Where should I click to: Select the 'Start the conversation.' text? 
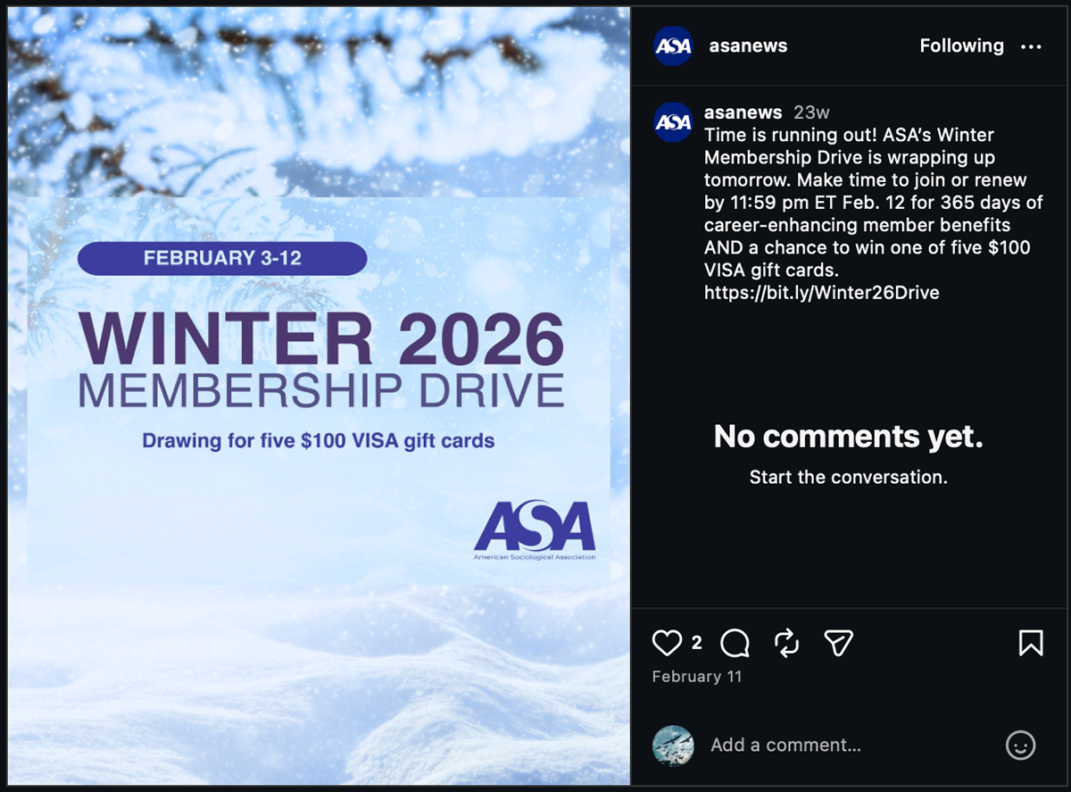(x=849, y=477)
